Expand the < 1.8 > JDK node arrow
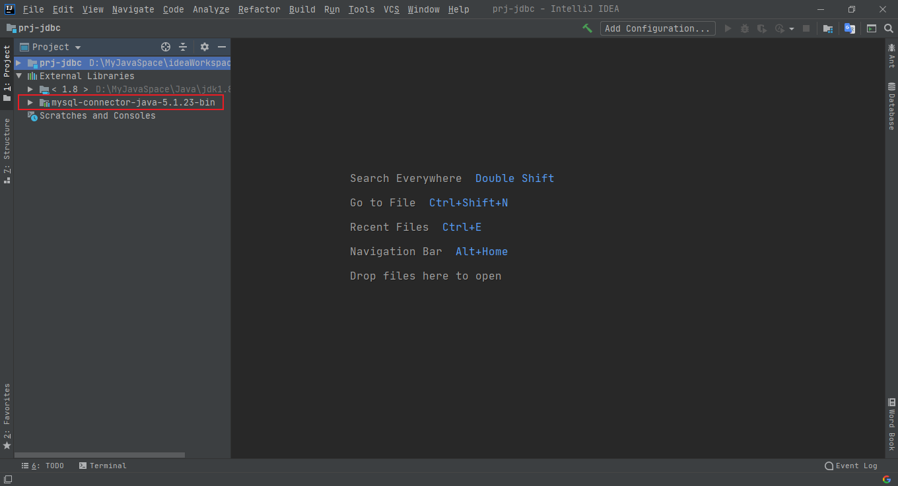Screen dimensions: 898x486 30,89
